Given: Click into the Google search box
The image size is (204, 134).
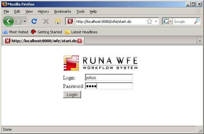Looking at the screenshot, I should [183, 22].
